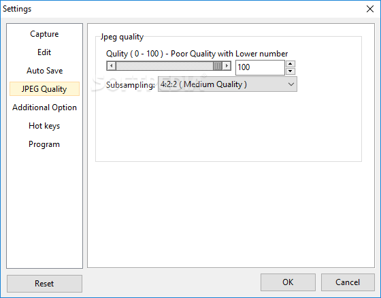Grab the JPEG quality slider thumb

click(218, 66)
